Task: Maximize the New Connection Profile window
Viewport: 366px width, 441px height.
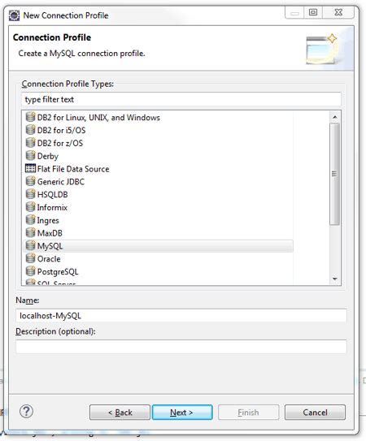Action: click(313, 12)
